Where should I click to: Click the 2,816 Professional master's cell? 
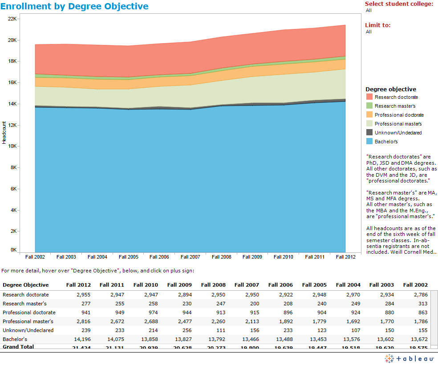(x=84, y=321)
